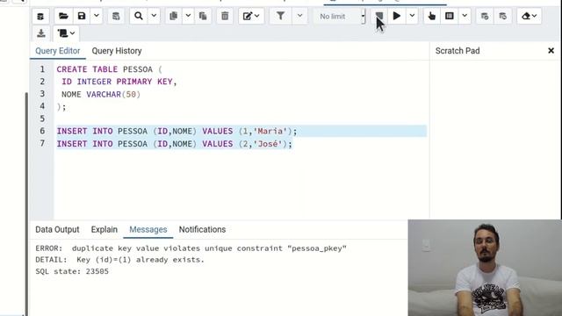Click the Filter funnel icon

[x=281, y=16]
